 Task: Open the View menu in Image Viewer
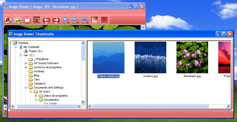click(22, 12)
